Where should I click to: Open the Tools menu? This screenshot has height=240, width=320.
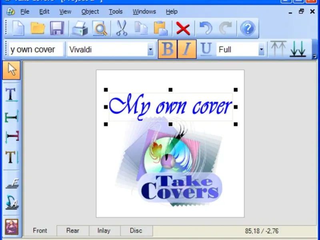coord(116,12)
